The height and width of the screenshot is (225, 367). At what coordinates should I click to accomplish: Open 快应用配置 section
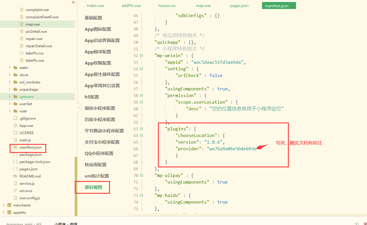(x=95, y=165)
